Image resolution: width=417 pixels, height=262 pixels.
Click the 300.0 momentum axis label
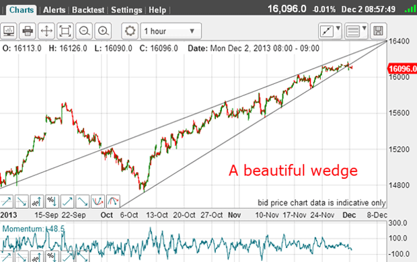click(x=398, y=223)
